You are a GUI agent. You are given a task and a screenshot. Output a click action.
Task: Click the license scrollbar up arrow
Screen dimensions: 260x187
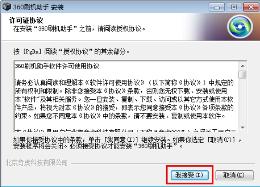243,66
